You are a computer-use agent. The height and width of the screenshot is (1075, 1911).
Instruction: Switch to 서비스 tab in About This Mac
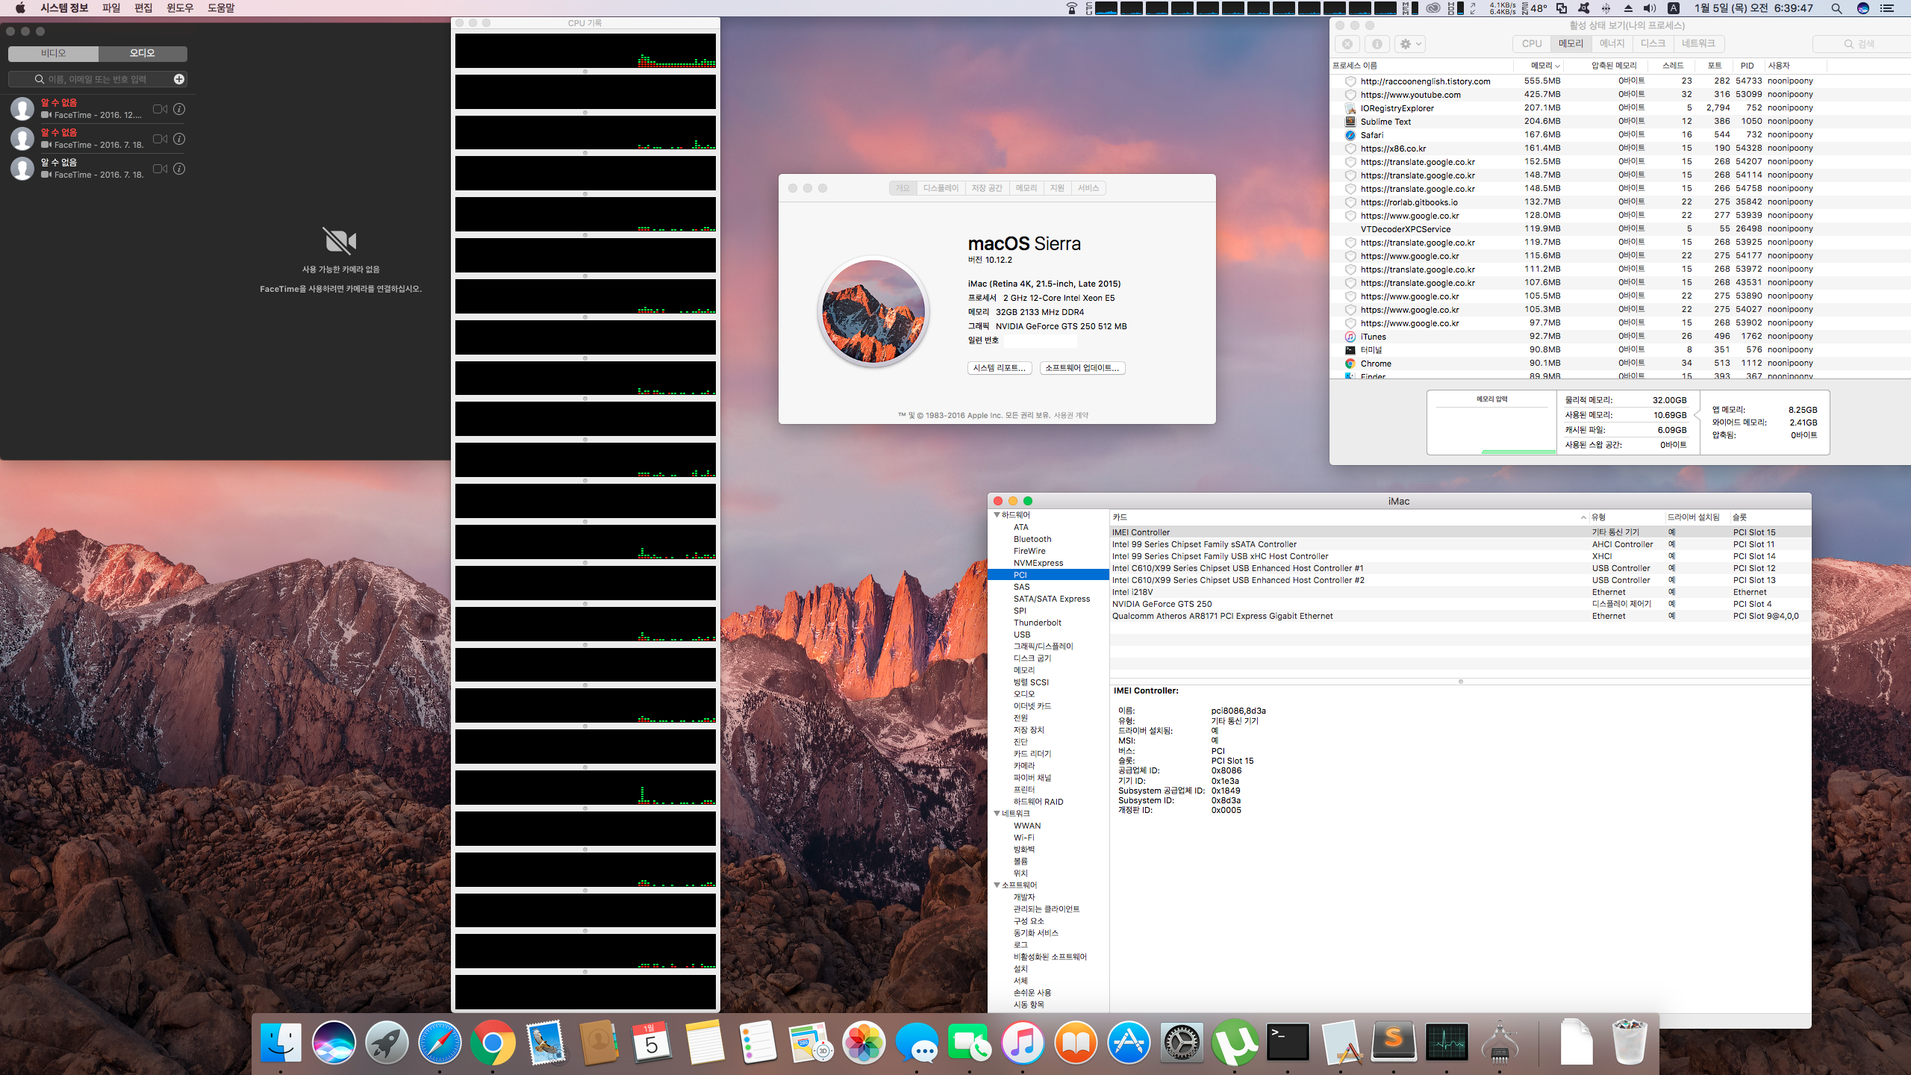(x=1088, y=188)
